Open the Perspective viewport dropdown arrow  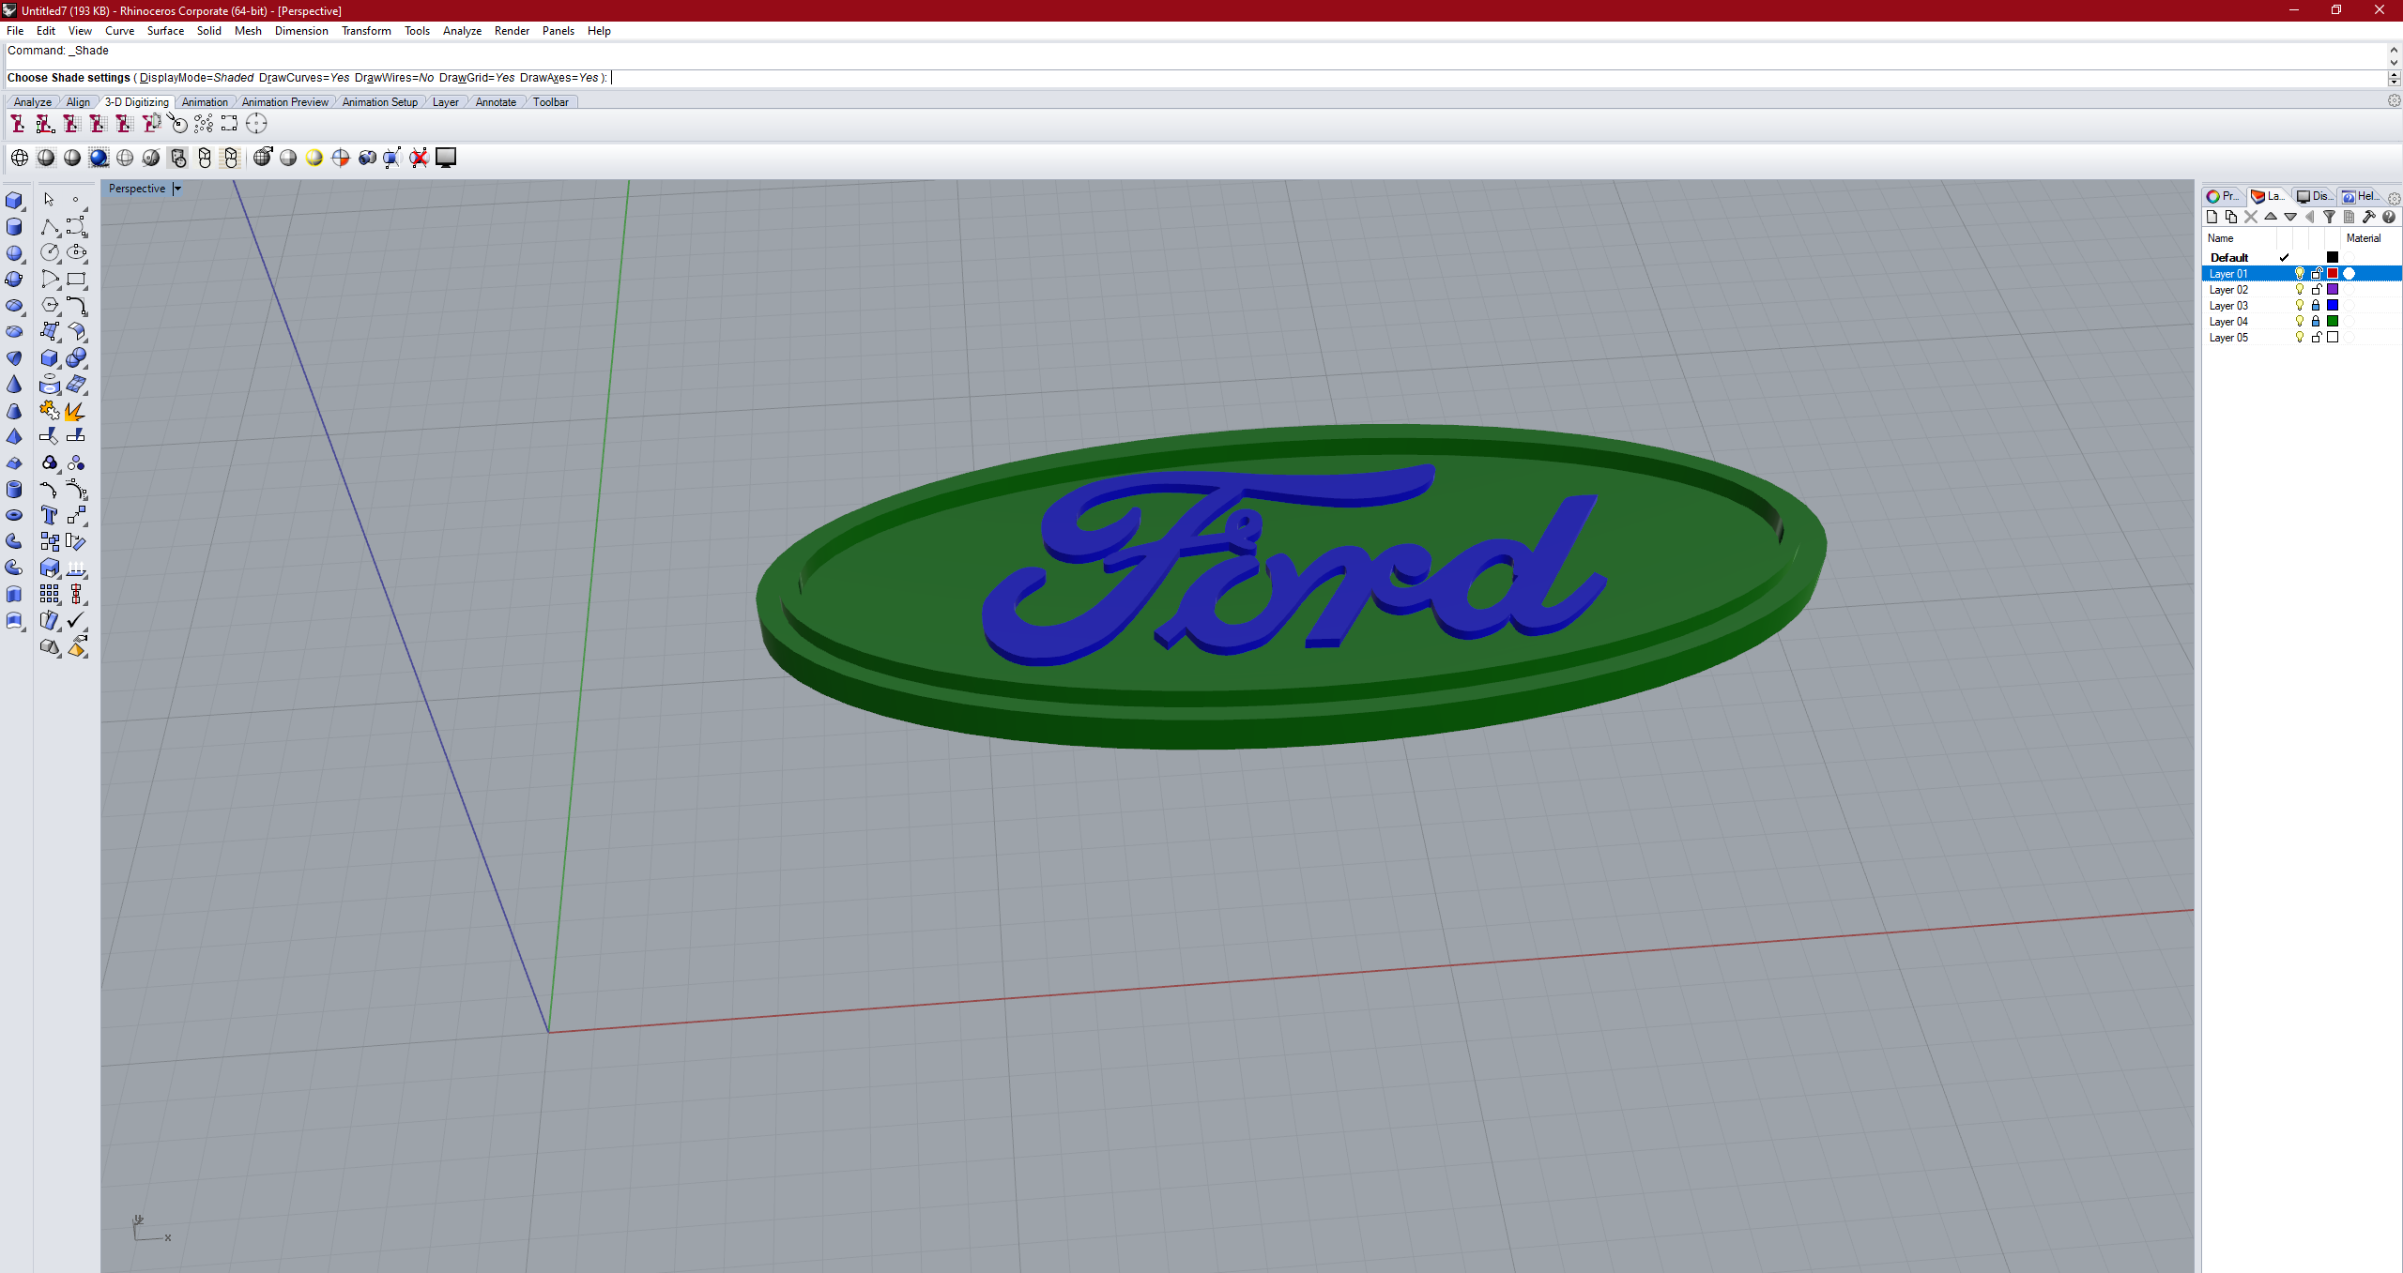point(177,189)
